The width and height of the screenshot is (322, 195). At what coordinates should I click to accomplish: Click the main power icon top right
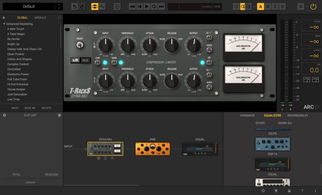313,7
